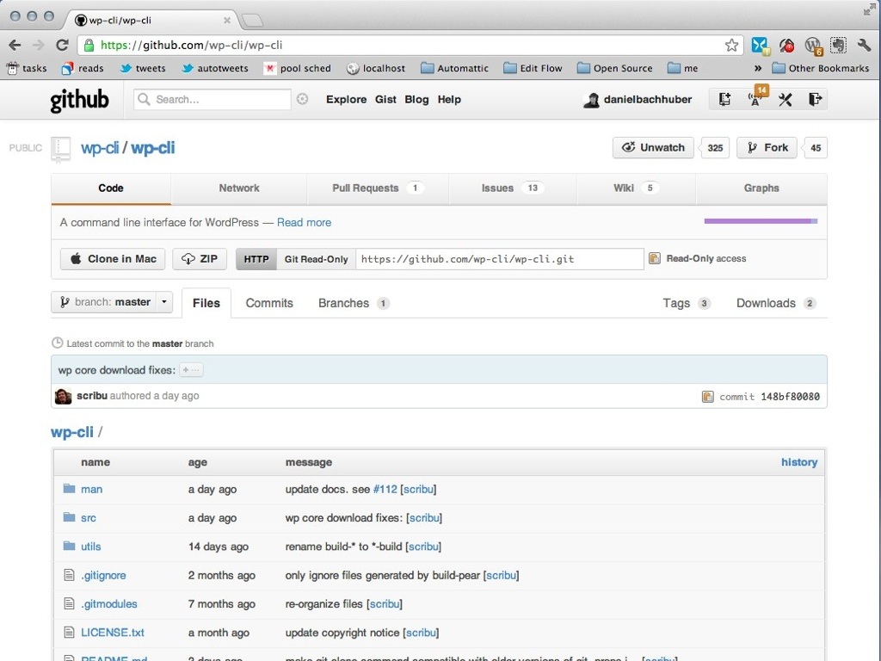This screenshot has width=881, height=661.
Task: Copy commit SHA with clipboard icon
Action: point(707,397)
